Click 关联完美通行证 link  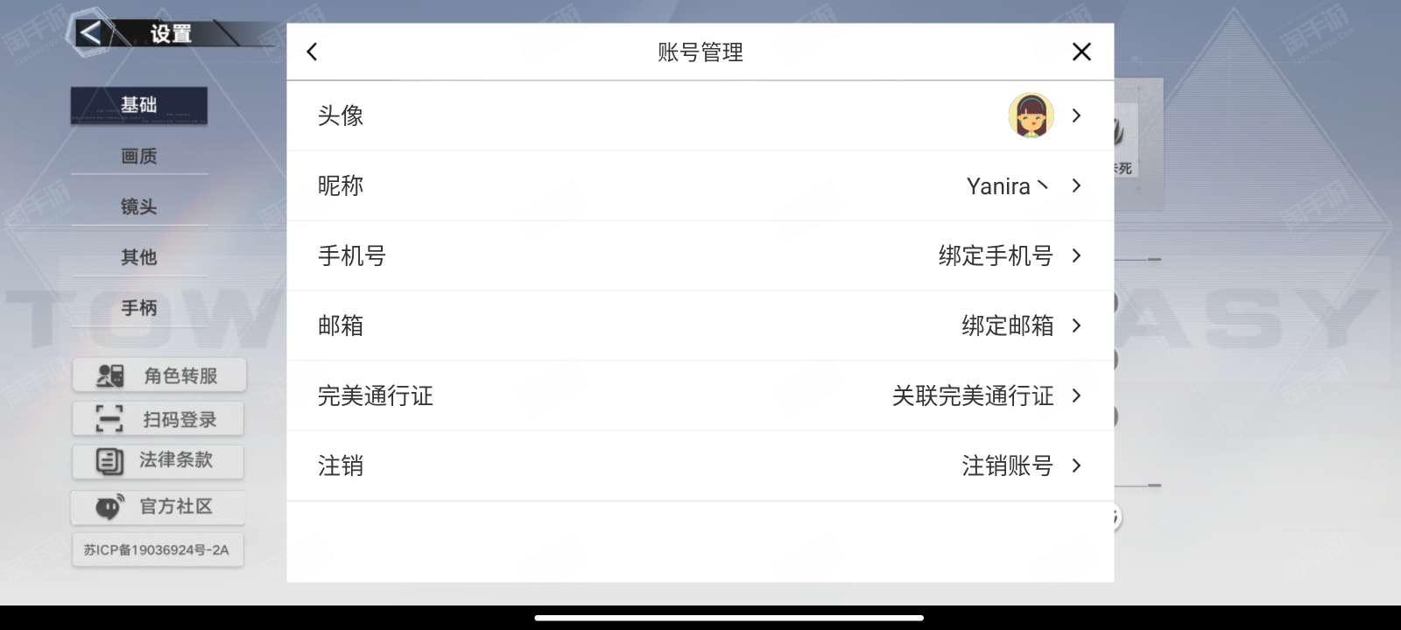[973, 395]
